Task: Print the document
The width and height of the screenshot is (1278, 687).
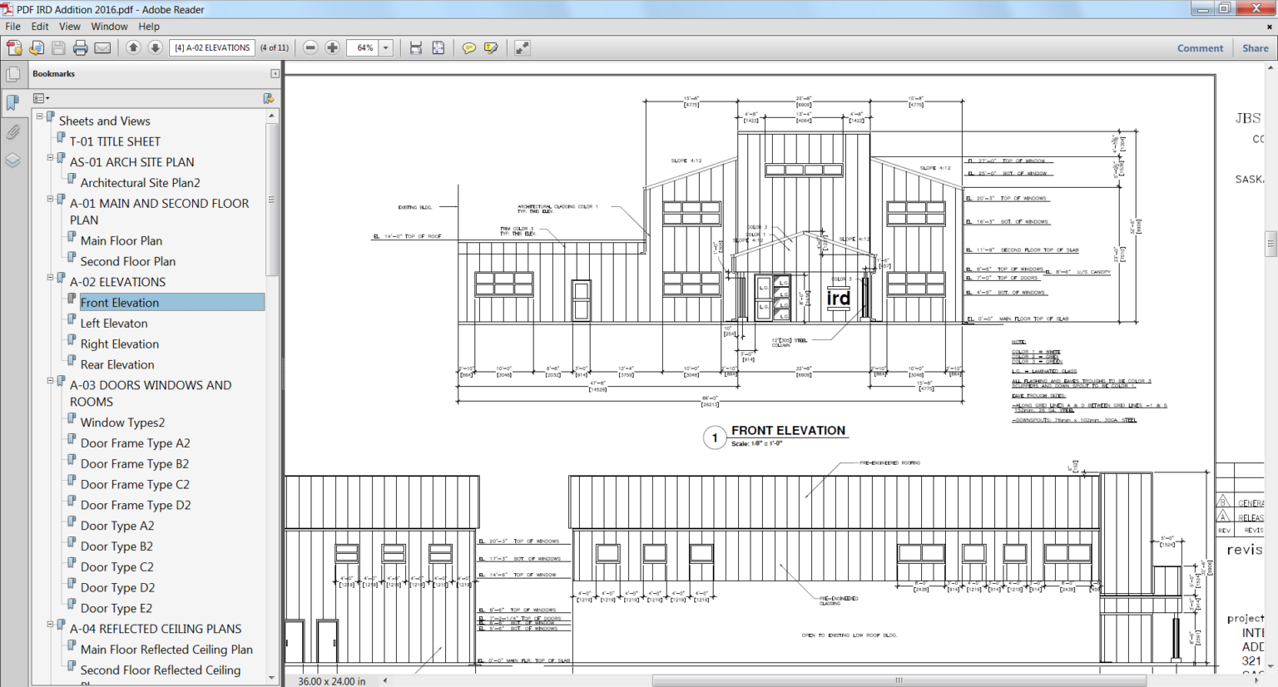Action: pyautogui.click(x=81, y=47)
